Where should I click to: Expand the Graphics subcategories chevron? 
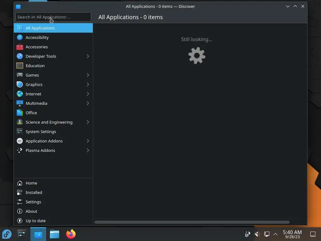[x=88, y=84]
